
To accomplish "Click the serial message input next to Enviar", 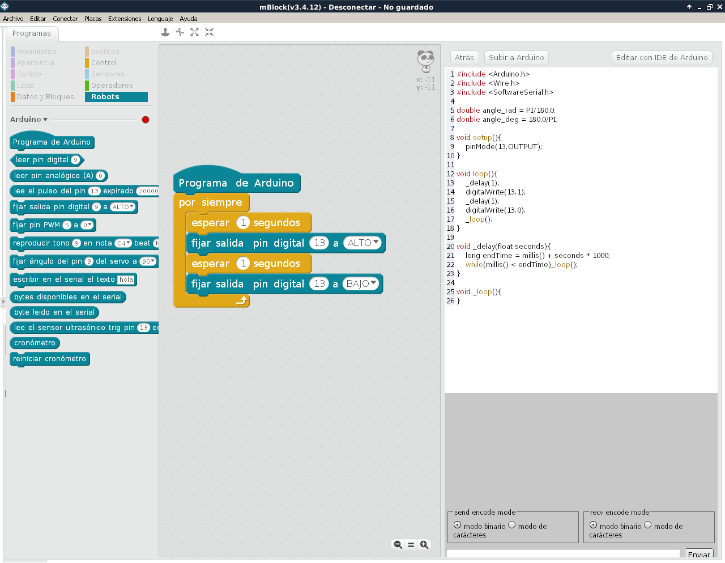I will (x=566, y=554).
